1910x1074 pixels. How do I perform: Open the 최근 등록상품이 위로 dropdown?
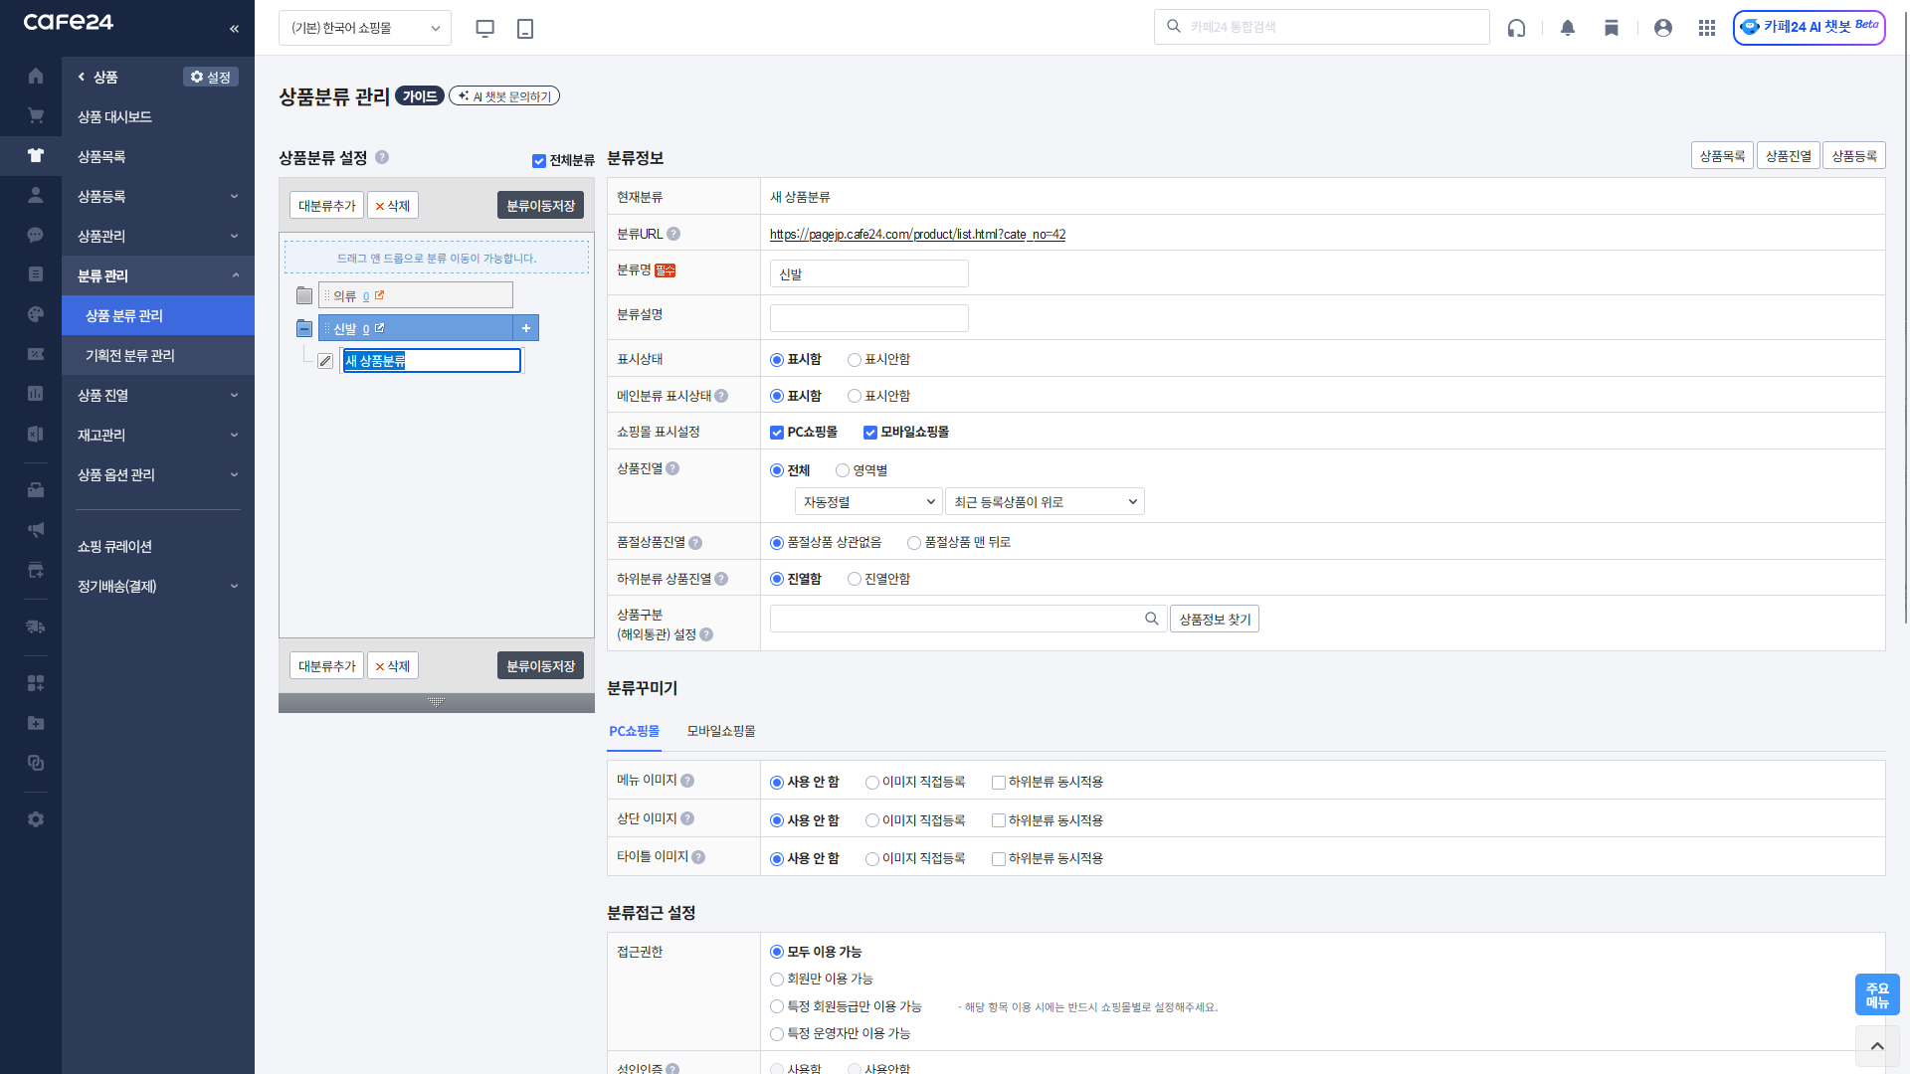tap(1045, 502)
